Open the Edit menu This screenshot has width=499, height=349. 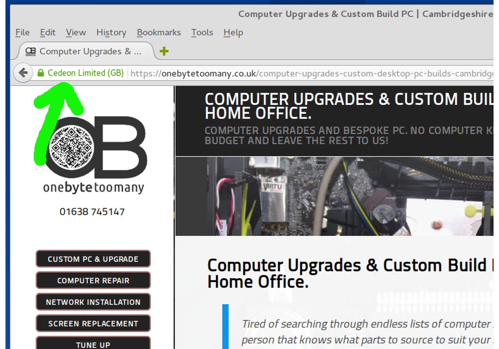(x=48, y=32)
